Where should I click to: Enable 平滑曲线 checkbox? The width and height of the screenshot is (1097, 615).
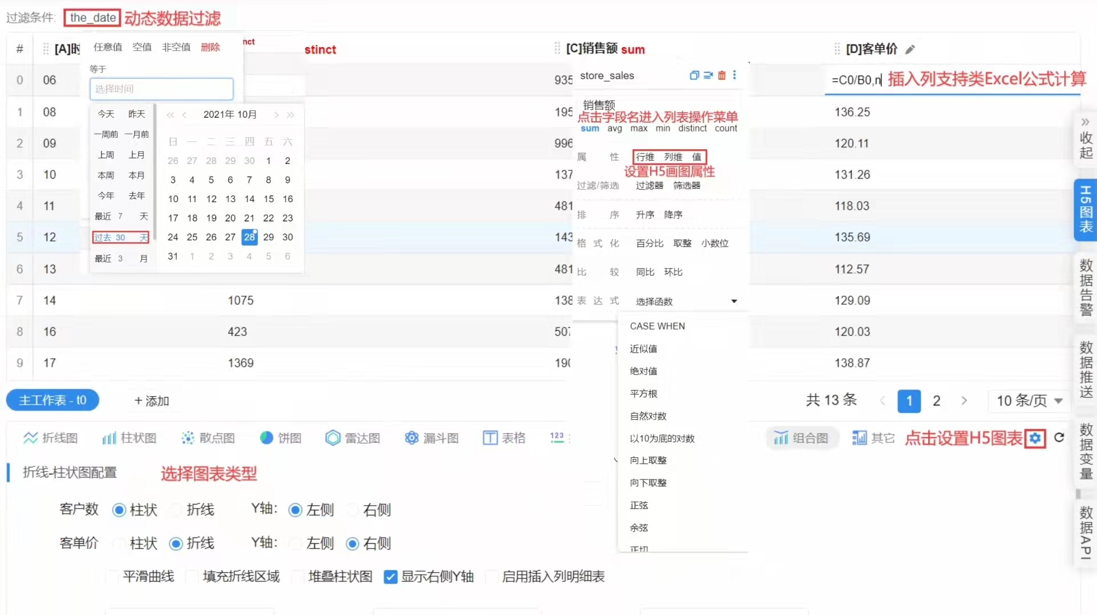click(x=112, y=577)
